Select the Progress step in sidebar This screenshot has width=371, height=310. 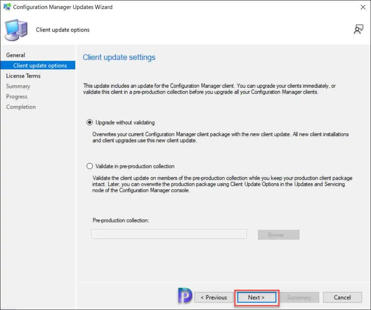tap(17, 97)
